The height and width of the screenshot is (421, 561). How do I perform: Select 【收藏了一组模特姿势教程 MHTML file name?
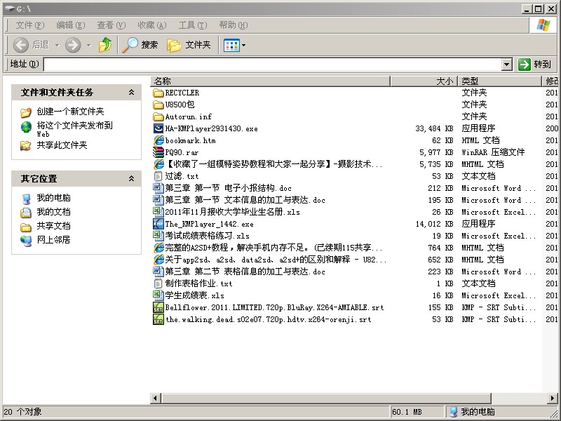tap(273, 164)
